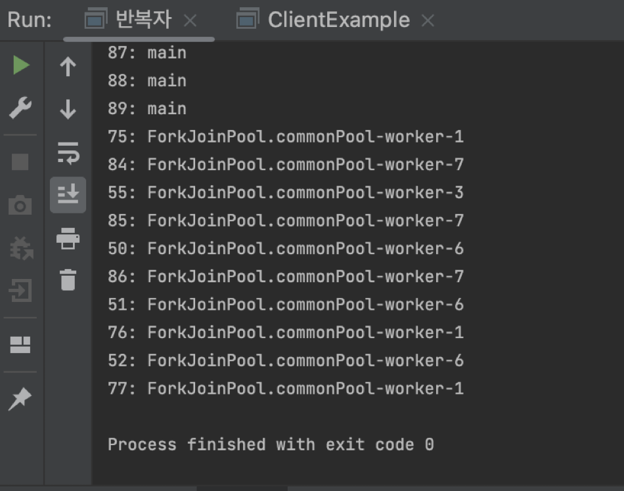Open run configuration with the wrench icon
Image resolution: width=624 pixels, height=491 pixels.
(x=20, y=108)
